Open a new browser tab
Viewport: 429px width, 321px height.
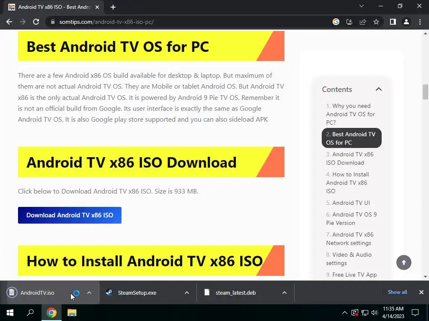pos(113,7)
